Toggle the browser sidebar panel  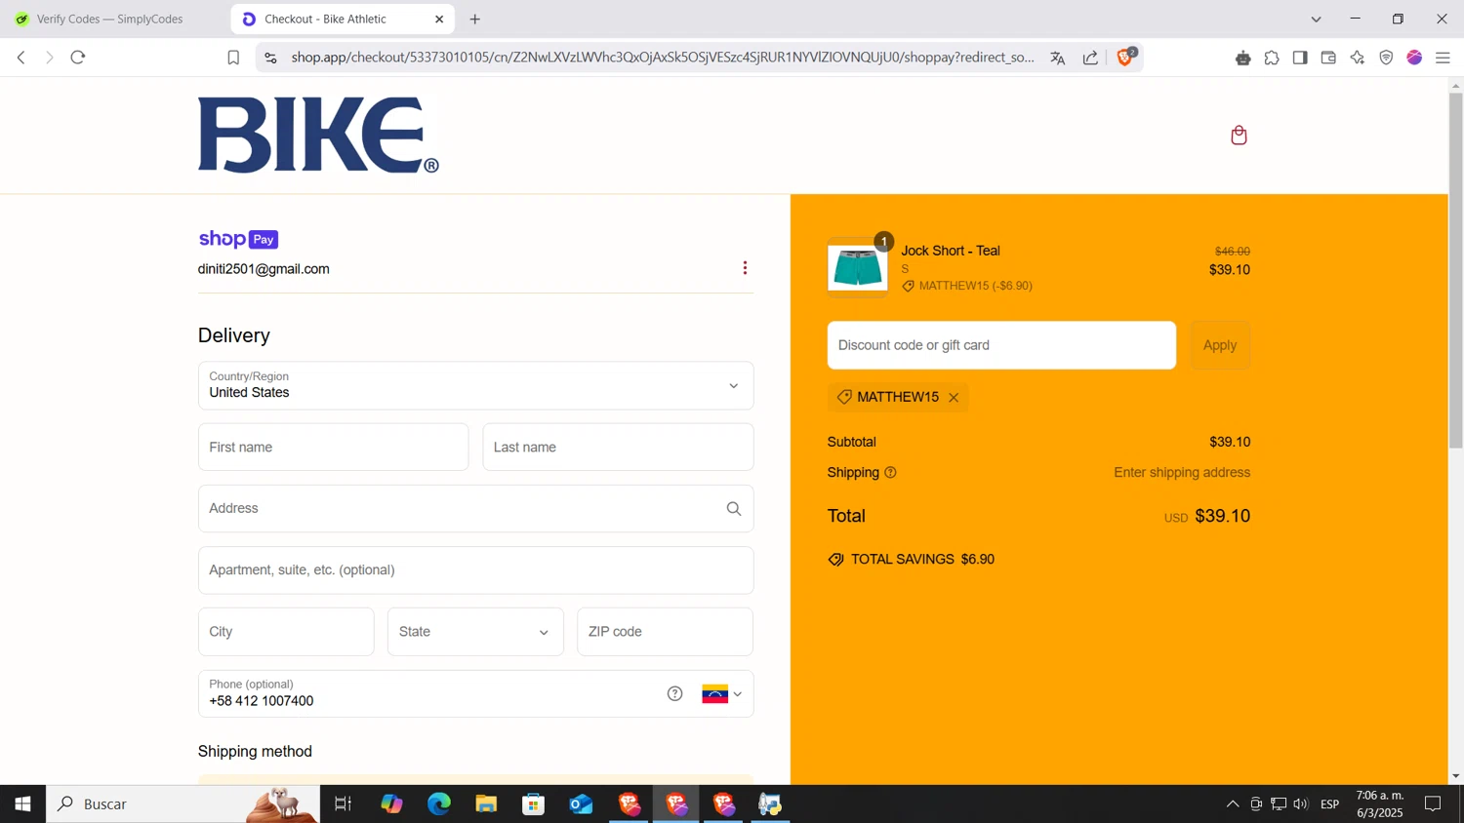tap(1300, 59)
